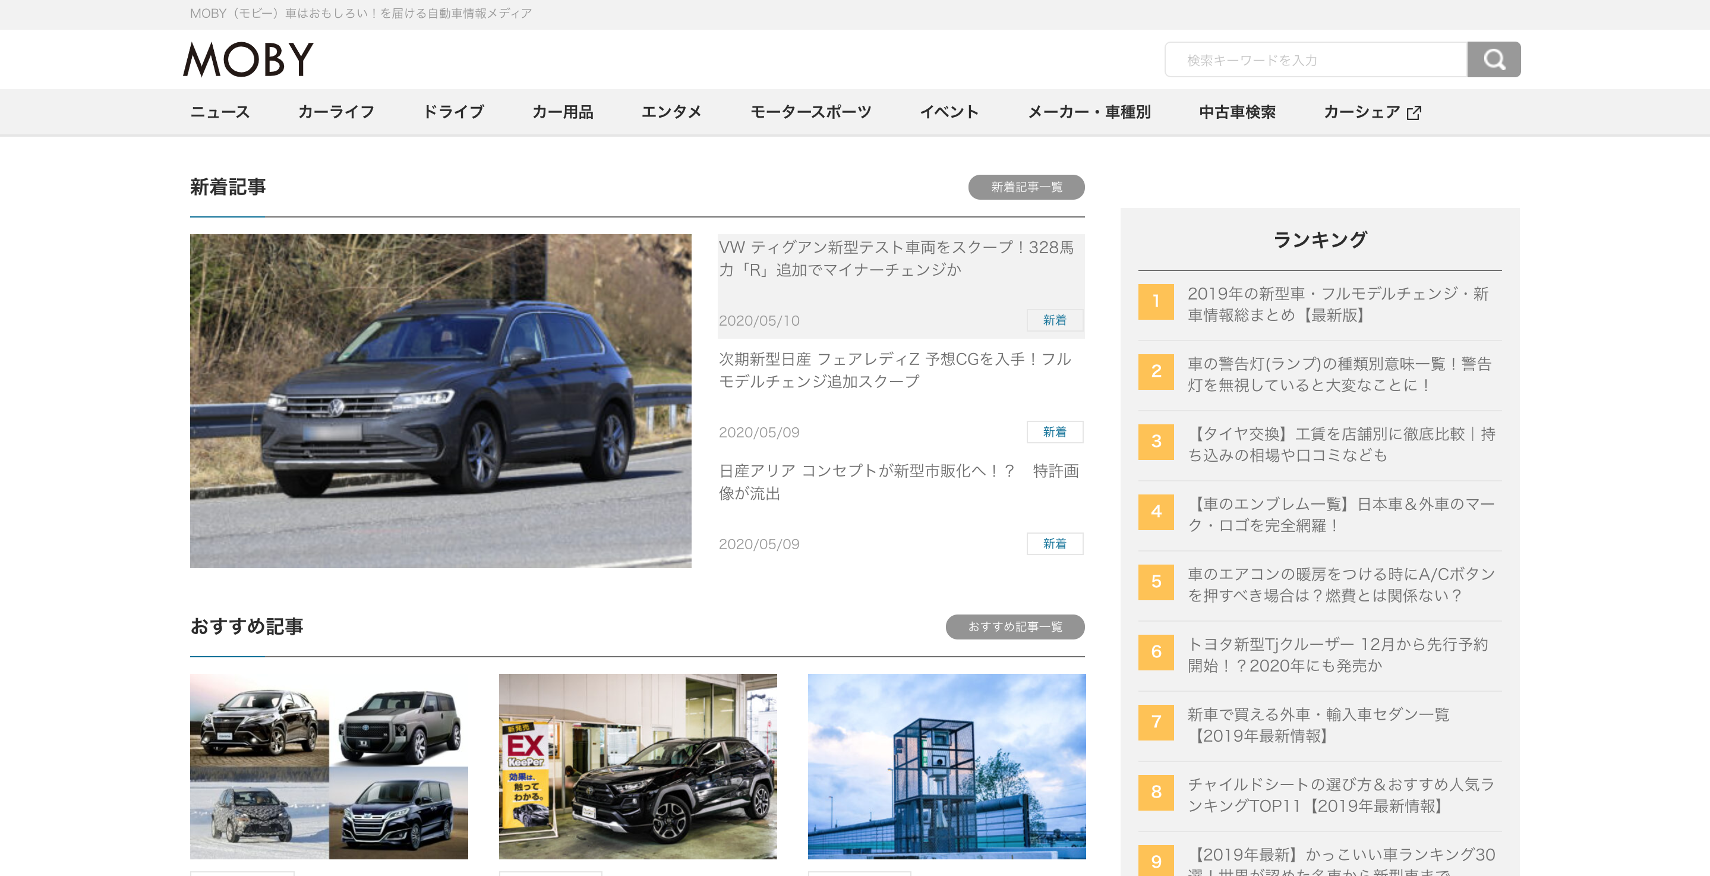1710x876 pixels.
Task: Open the 中古車検索 menu
Action: click(x=1238, y=112)
